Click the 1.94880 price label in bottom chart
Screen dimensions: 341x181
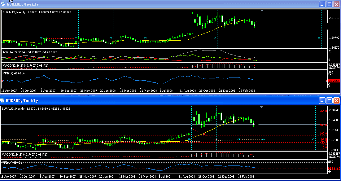(334, 120)
